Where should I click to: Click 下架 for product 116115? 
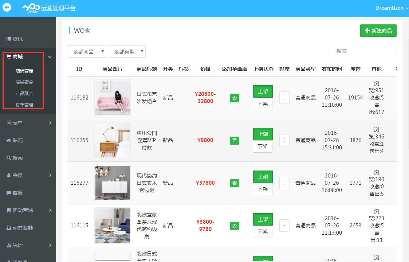click(263, 231)
